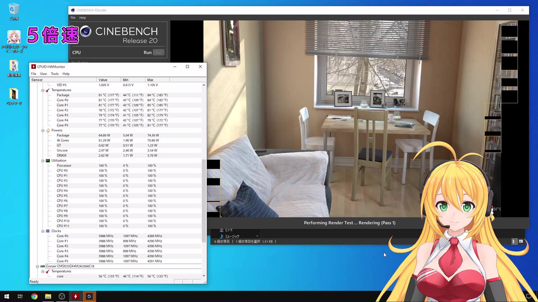Click the Utilization chip icon

[x=48, y=161]
